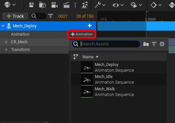Click the asset picker folder icon

(146, 44)
